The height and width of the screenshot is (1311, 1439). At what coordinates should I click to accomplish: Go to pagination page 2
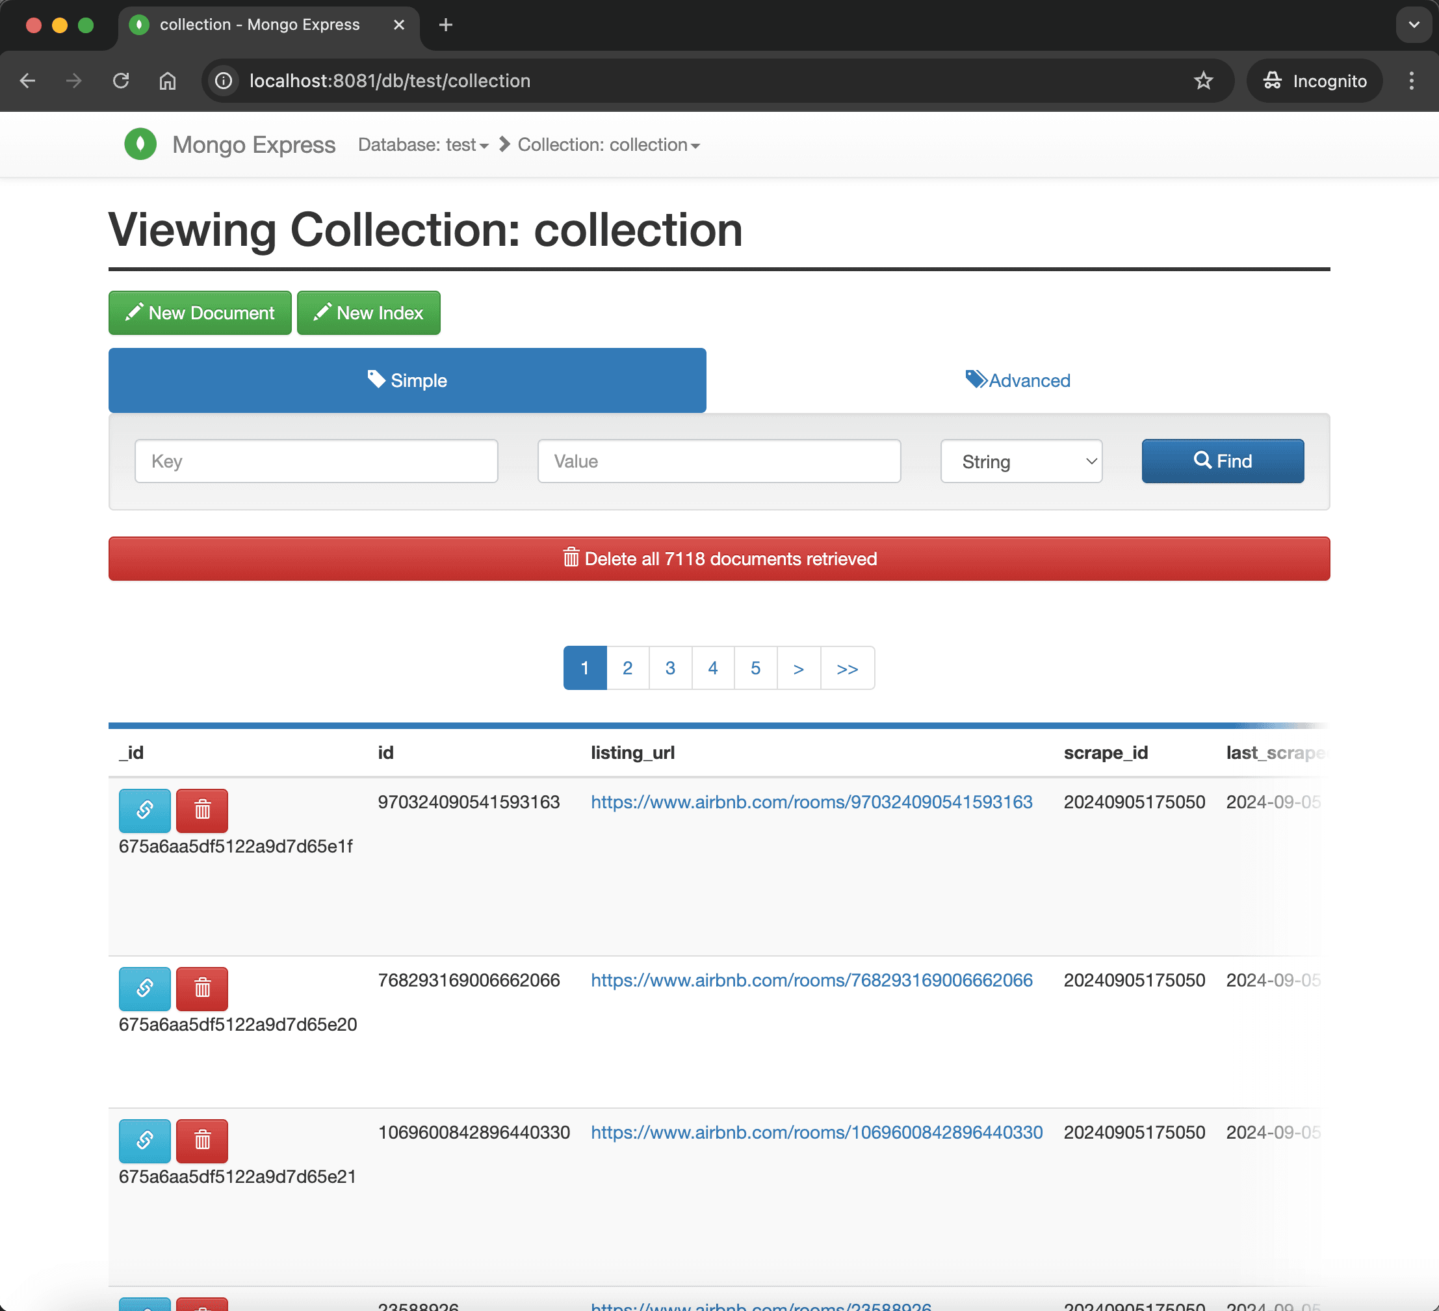pos(627,668)
